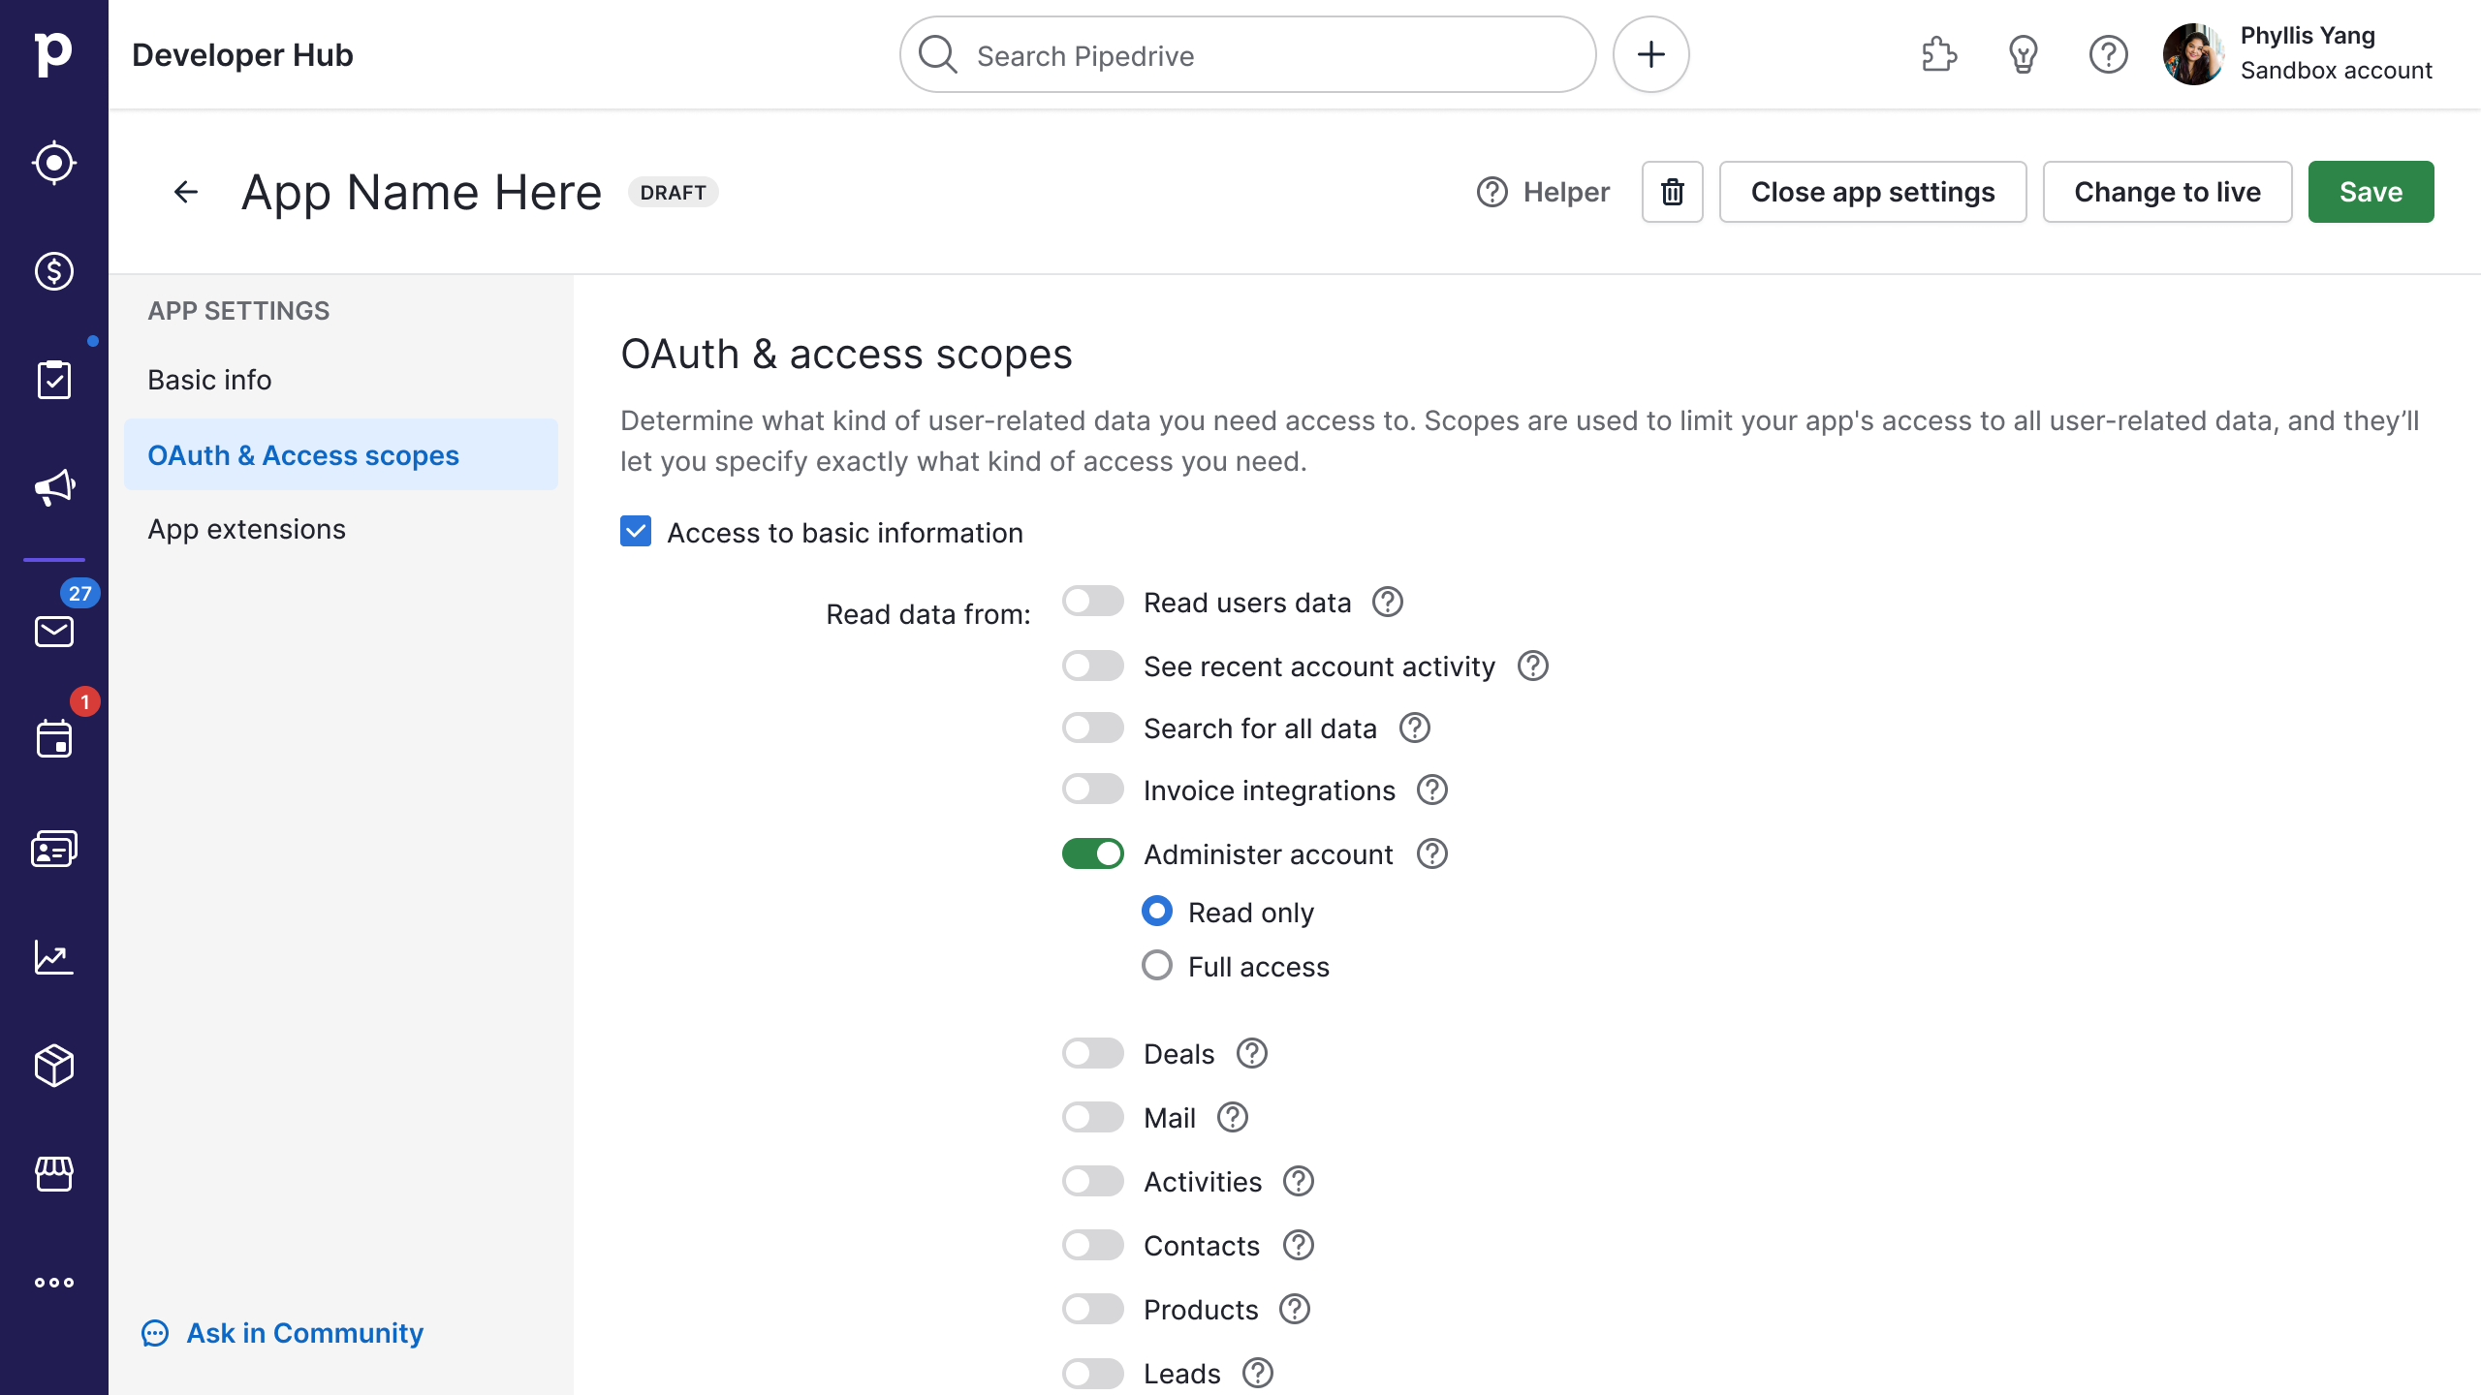Click the inbox/mail icon in sidebar
Image resolution: width=2481 pixels, height=1395 pixels.
click(x=54, y=632)
